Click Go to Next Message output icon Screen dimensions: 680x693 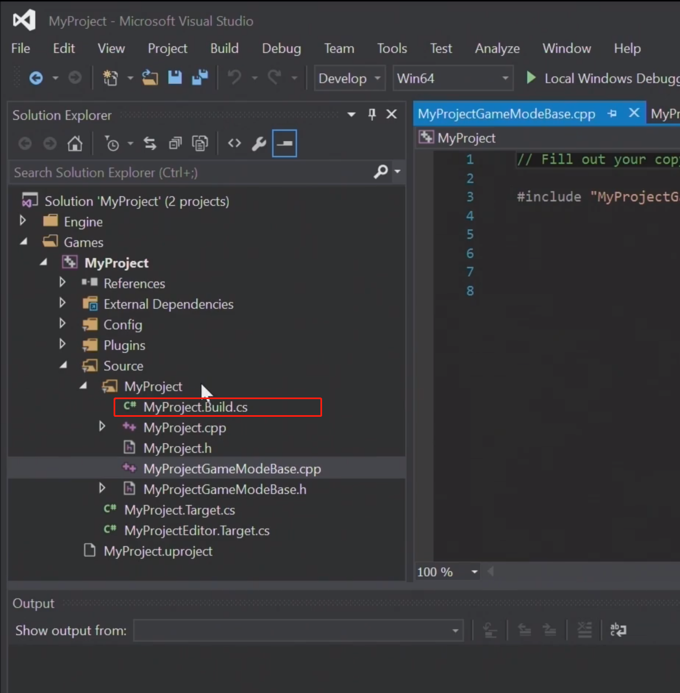coord(550,630)
